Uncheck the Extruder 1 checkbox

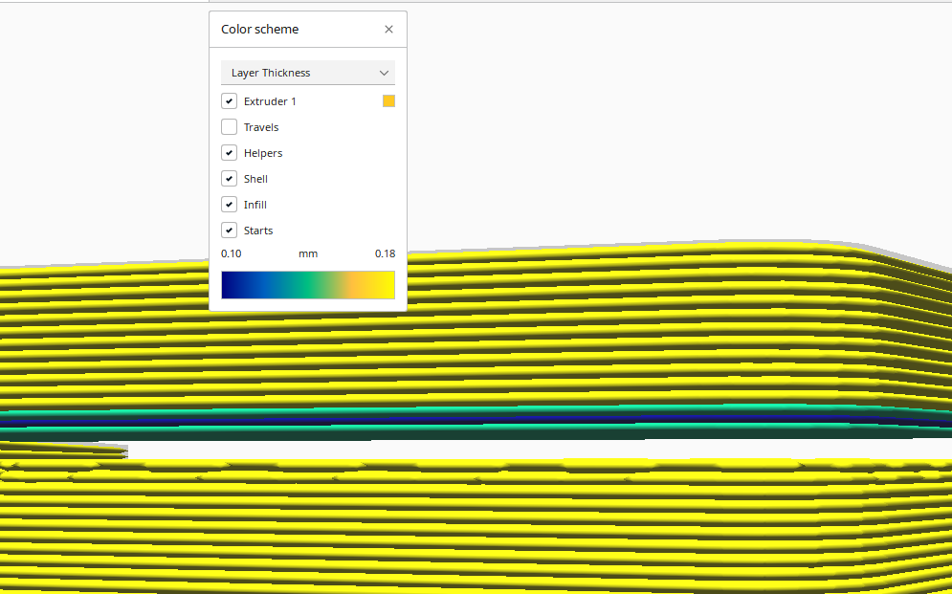click(x=229, y=101)
